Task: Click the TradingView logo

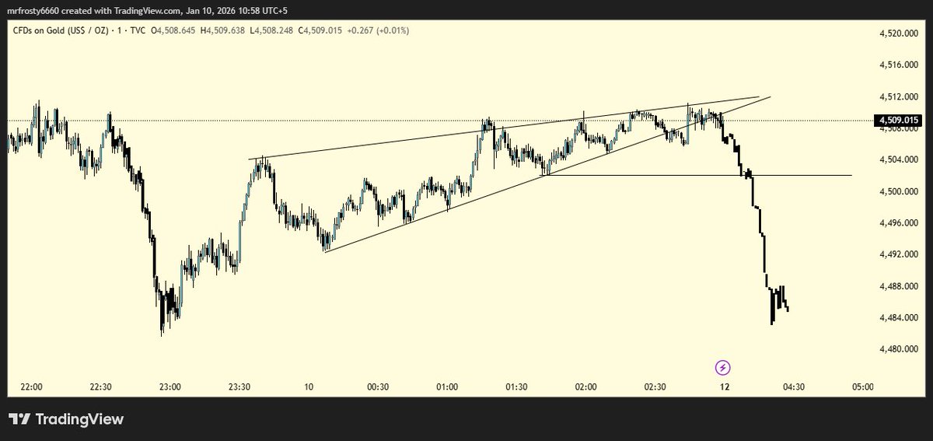Action: coord(67,419)
